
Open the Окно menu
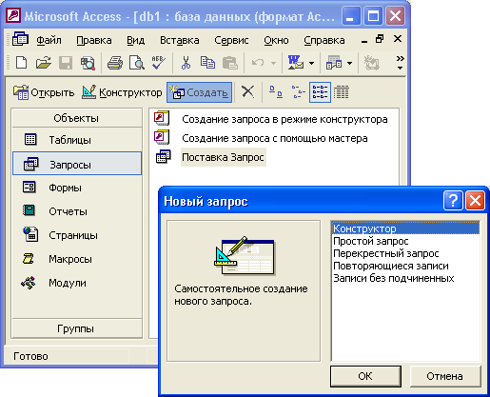(x=276, y=40)
